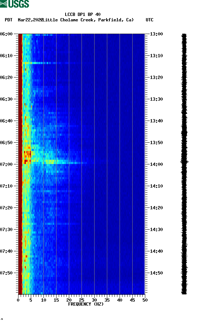Click the '13:20' UTC time label

pos(156,77)
